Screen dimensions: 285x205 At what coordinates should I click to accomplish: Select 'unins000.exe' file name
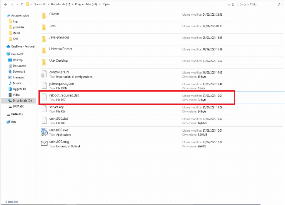[x=58, y=130]
